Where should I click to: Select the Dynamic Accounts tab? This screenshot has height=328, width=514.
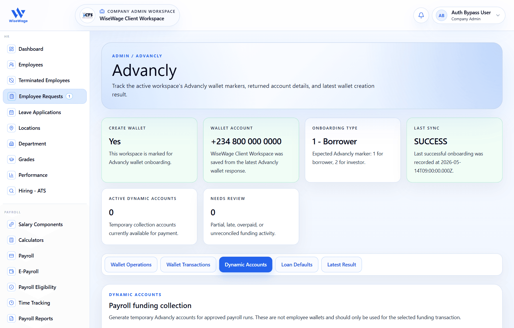pyautogui.click(x=246, y=265)
